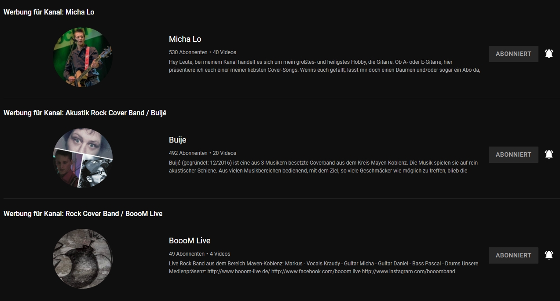The height and width of the screenshot is (301, 560).
Task: Toggle notification bell for Buije channel
Action: [x=549, y=154]
